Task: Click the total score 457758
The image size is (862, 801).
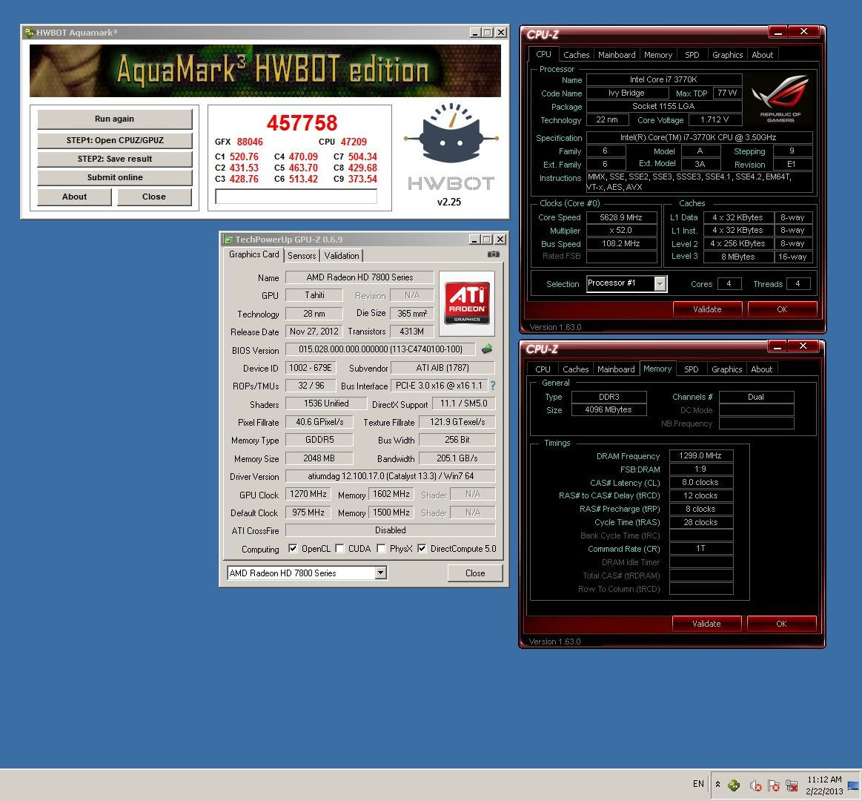Action: point(302,122)
